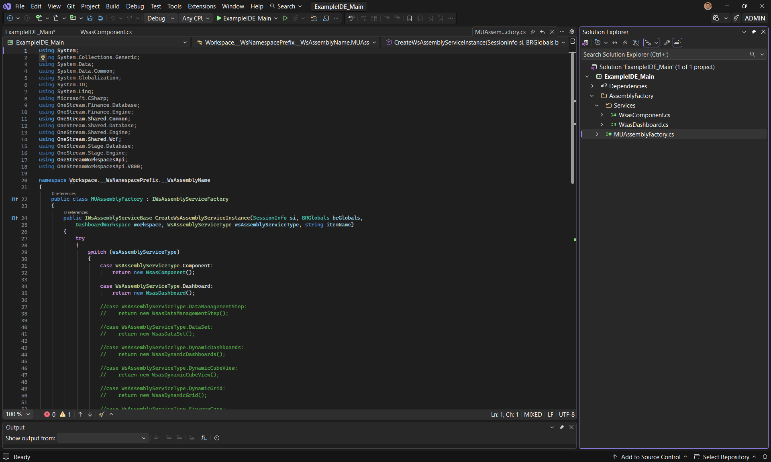The height and width of the screenshot is (462, 771).
Task: Click the inheritance margin icon on line 24
Action: pyautogui.click(x=14, y=218)
